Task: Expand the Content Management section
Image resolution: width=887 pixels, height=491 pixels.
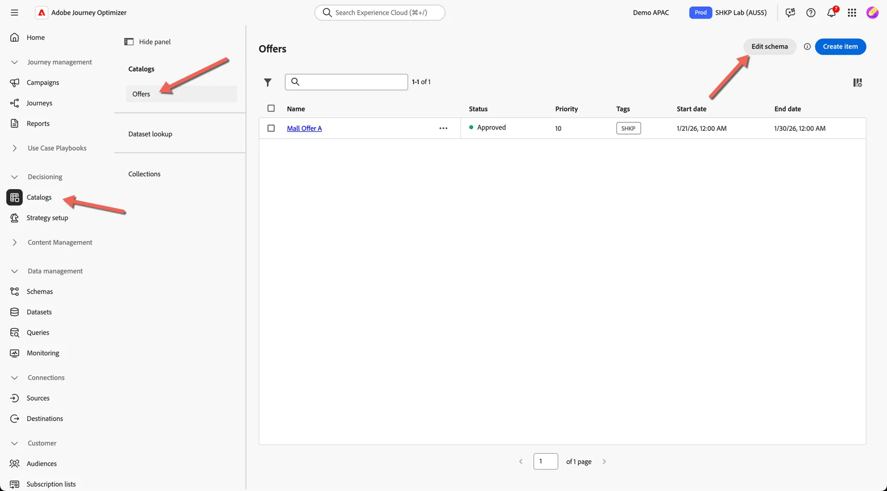Action: 14,242
